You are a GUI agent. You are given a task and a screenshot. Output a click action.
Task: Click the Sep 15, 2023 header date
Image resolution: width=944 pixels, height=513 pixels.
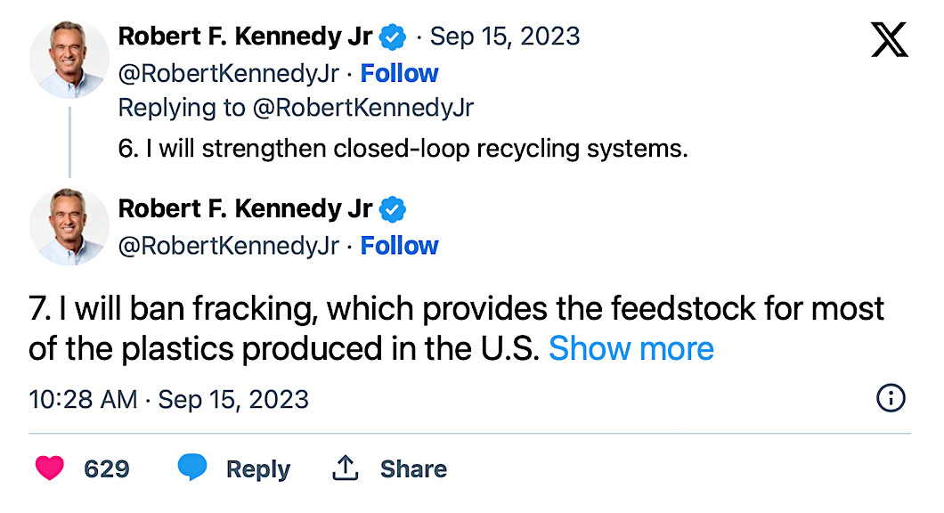point(505,37)
